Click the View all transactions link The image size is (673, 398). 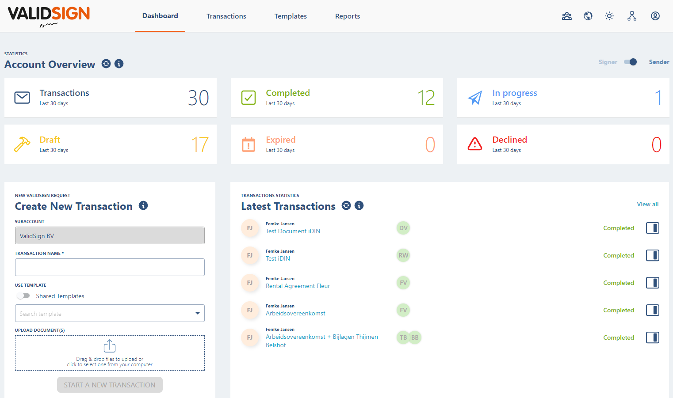(x=647, y=204)
